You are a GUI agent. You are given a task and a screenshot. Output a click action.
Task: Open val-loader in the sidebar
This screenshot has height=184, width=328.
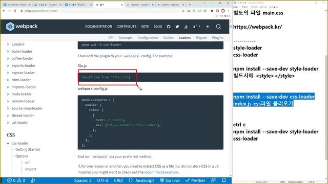pyautogui.click(x=19, y=123)
